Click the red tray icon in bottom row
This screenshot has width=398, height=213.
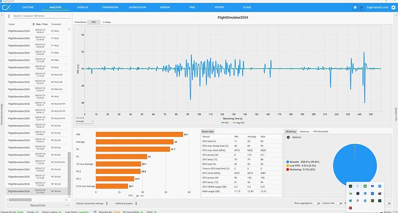(x=351, y=208)
